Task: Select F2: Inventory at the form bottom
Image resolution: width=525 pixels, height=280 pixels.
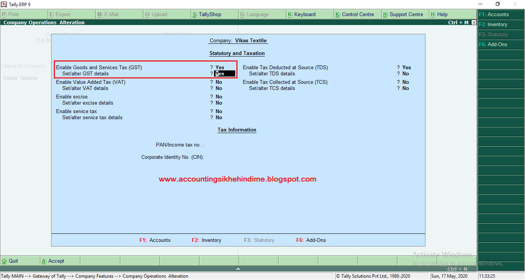Action: coord(206,240)
